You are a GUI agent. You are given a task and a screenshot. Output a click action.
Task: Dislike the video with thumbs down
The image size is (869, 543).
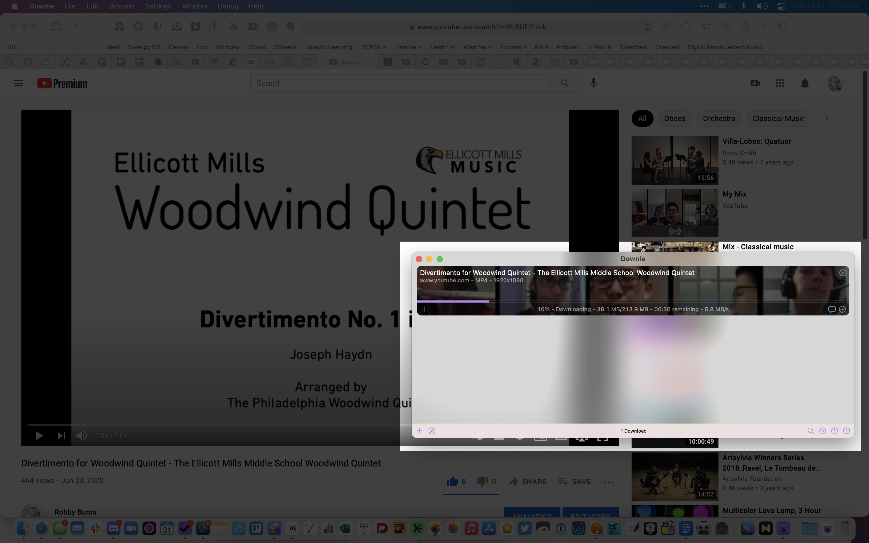pos(482,481)
